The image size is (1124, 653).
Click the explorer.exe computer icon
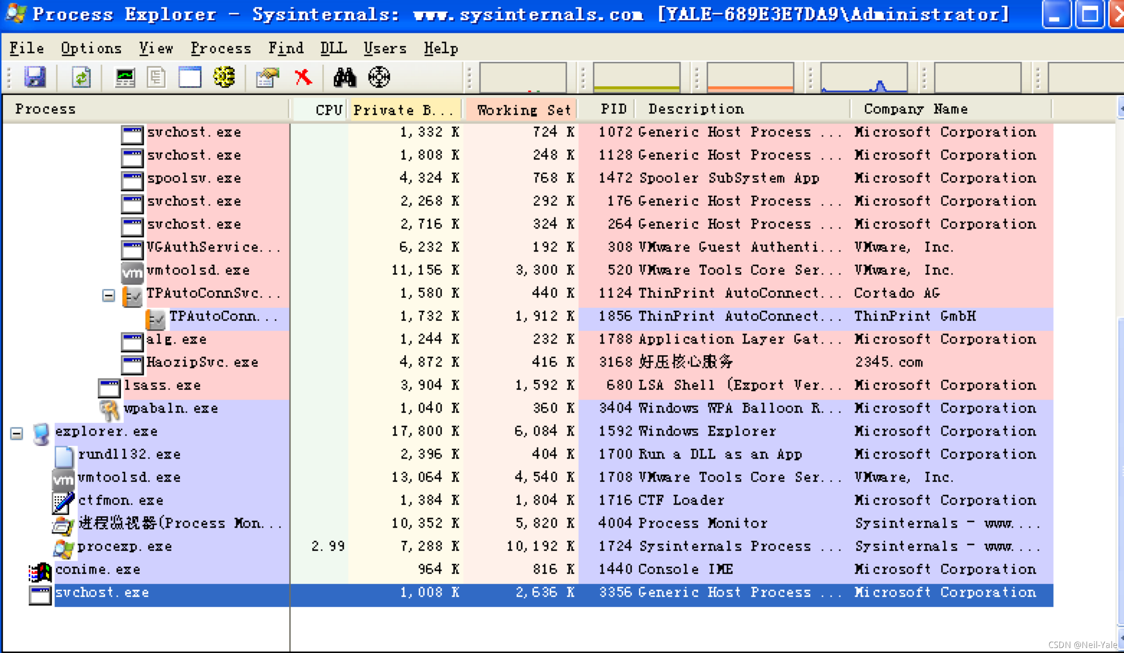41,434
